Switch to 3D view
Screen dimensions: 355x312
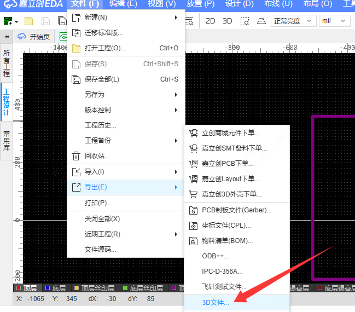pyautogui.click(x=228, y=21)
